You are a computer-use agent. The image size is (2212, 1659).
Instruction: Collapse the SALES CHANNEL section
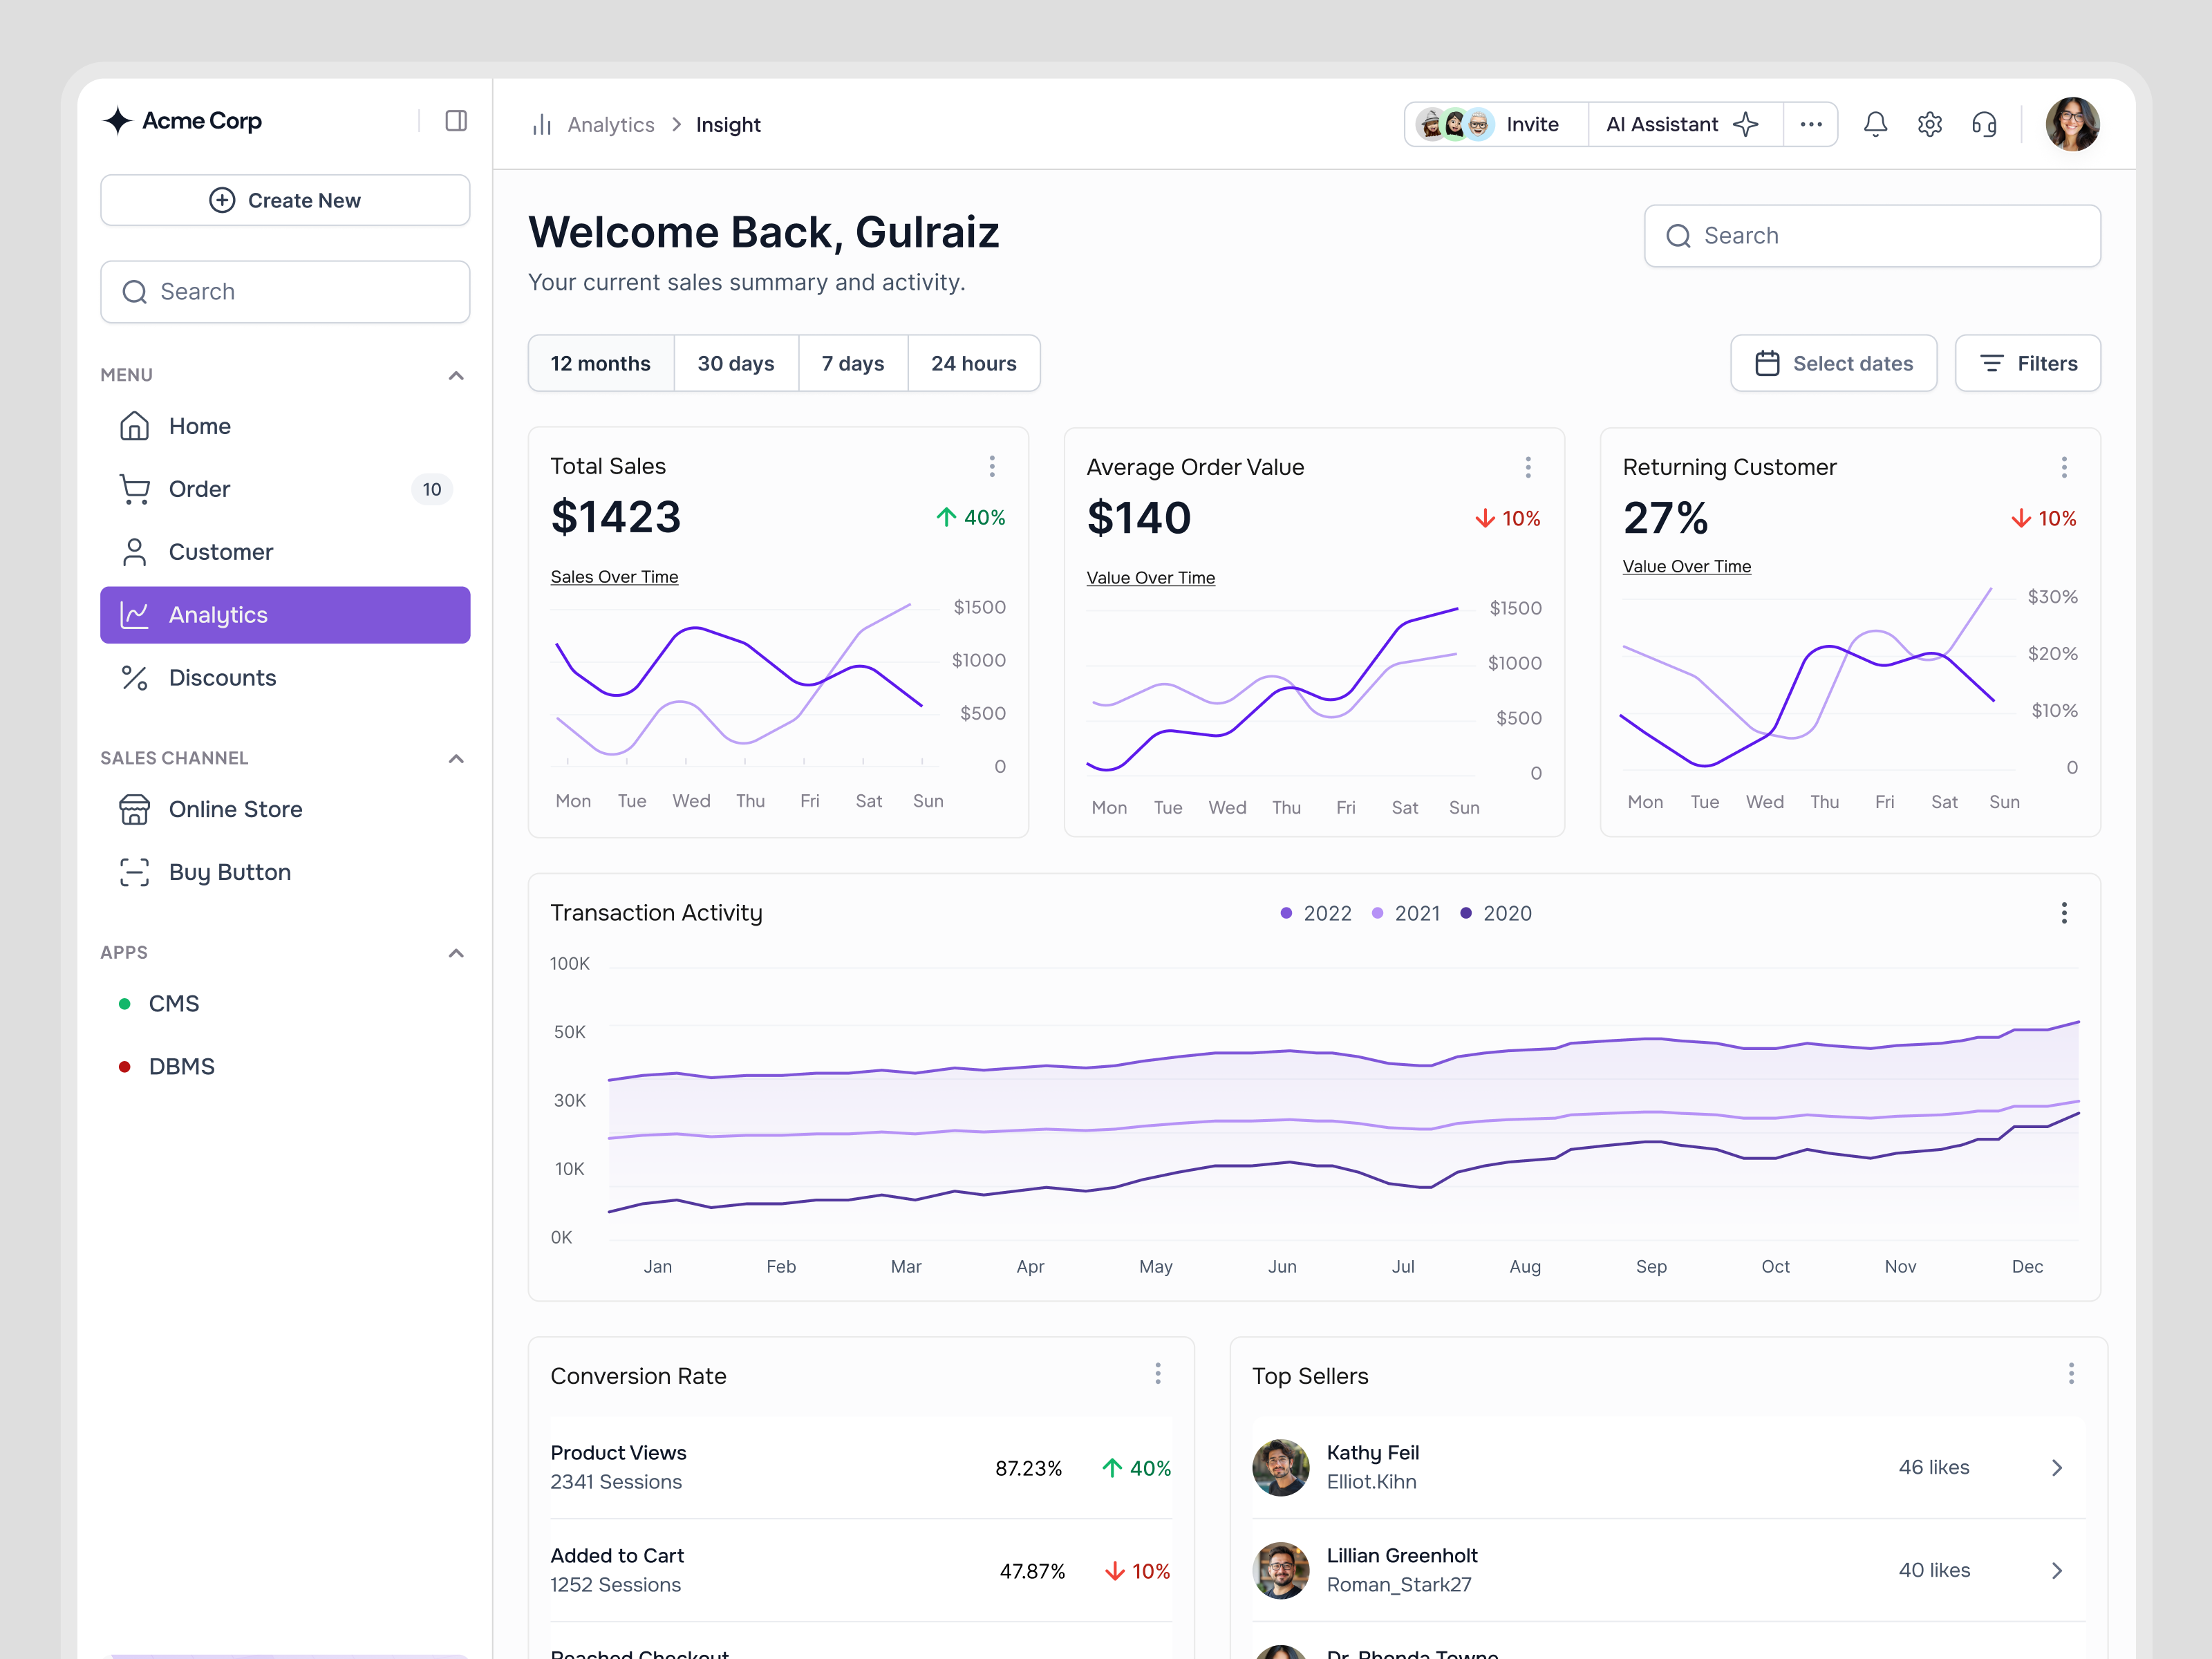pos(456,758)
